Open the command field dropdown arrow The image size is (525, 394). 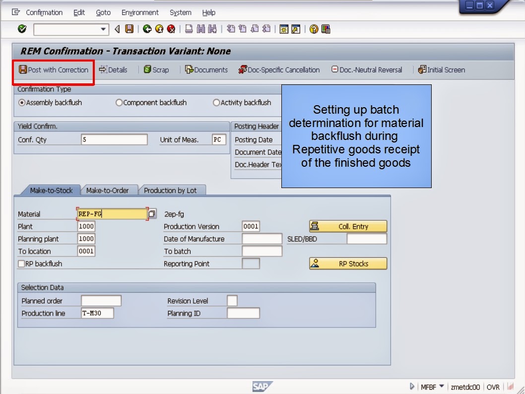(x=104, y=29)
